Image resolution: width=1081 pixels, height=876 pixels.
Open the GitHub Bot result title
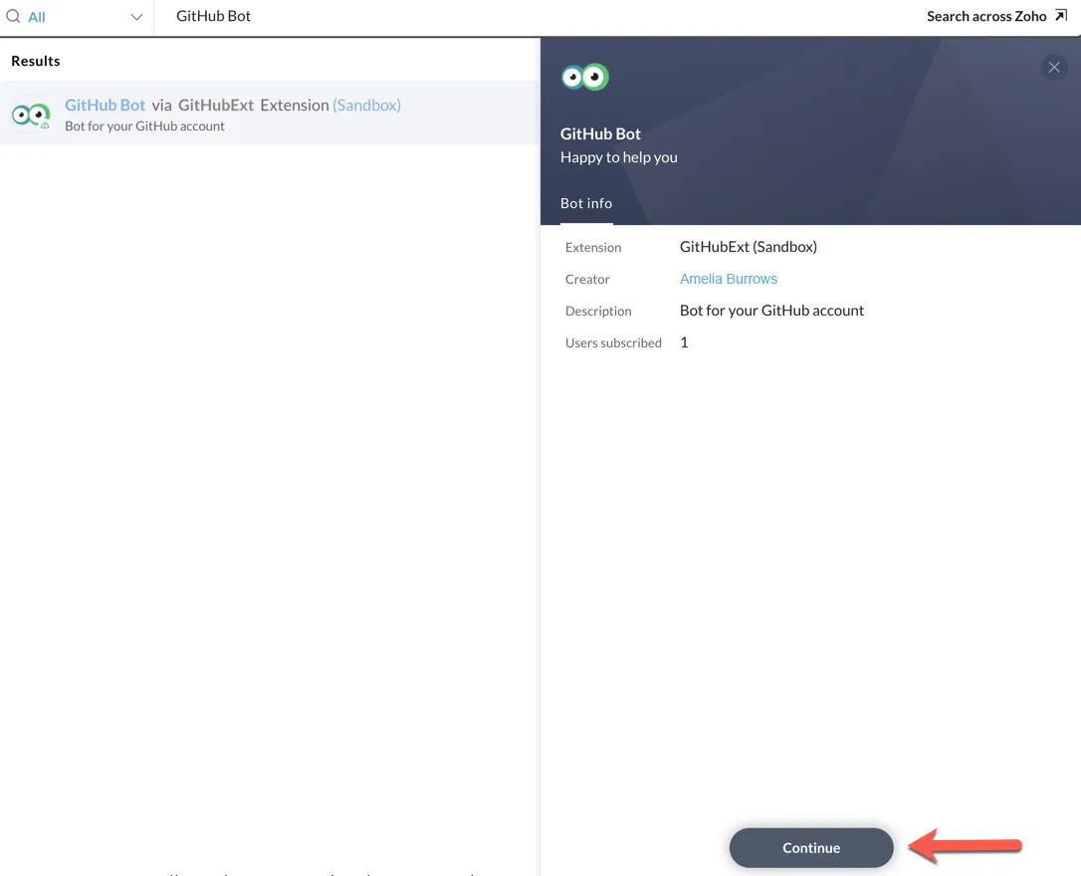(105, 105)
